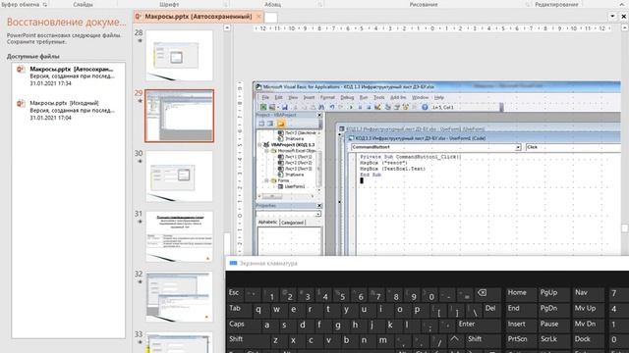Viewport: 629px width, 353px height.
Task: Click the animation star under slide 32
Action: (x=140, y=281)
